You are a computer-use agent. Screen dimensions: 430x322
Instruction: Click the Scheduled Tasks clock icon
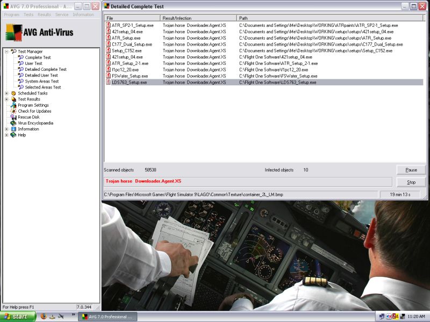pos(13,93)
